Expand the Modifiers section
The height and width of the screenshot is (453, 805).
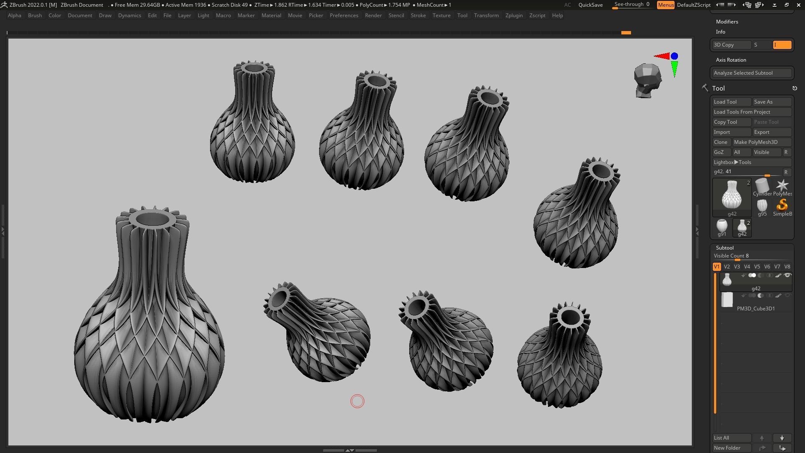pyautogui.click(x=727, y=21)
